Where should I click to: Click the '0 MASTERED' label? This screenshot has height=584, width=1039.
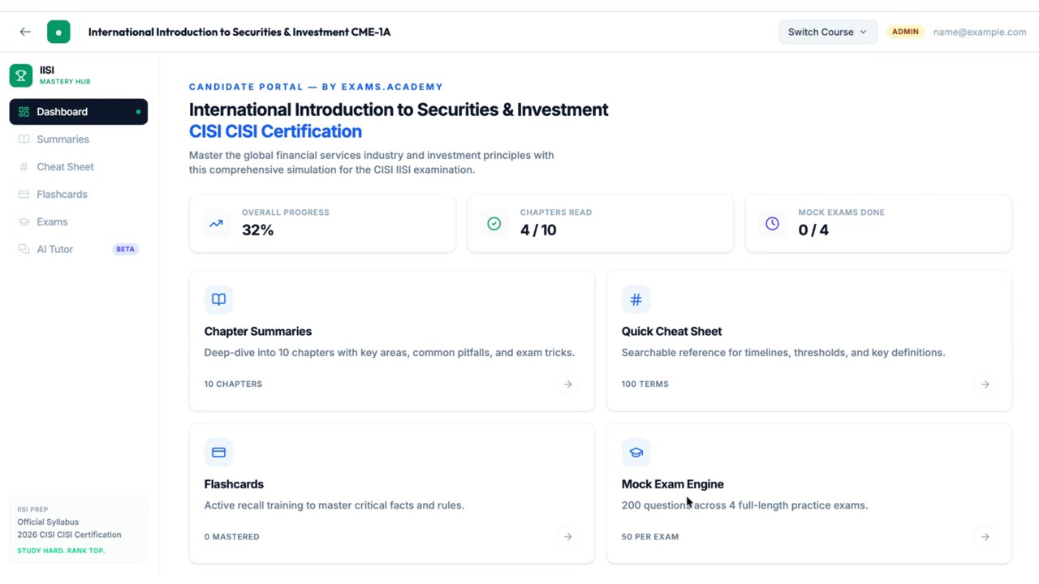[232, 537]
